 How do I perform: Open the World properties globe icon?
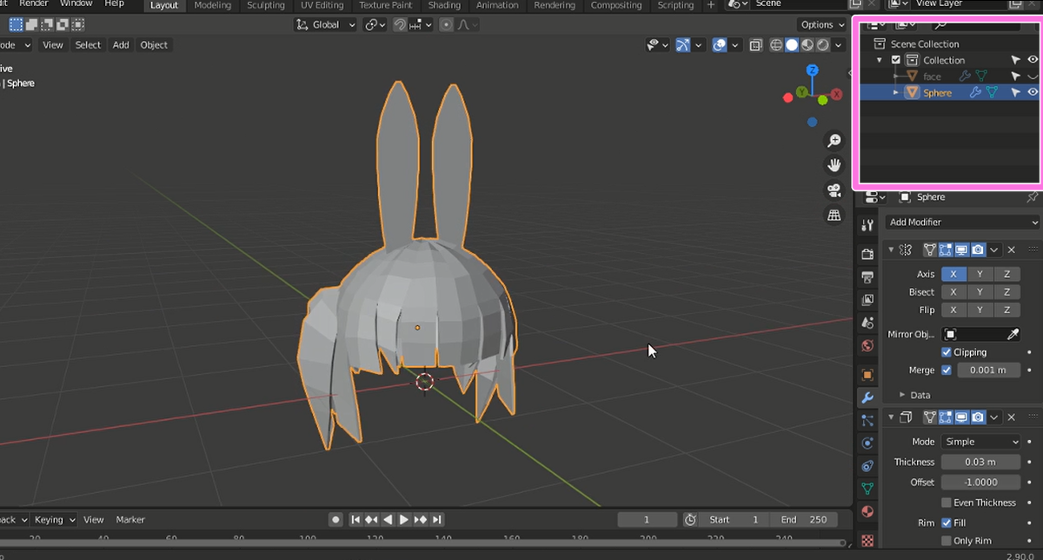coord(867,346)
